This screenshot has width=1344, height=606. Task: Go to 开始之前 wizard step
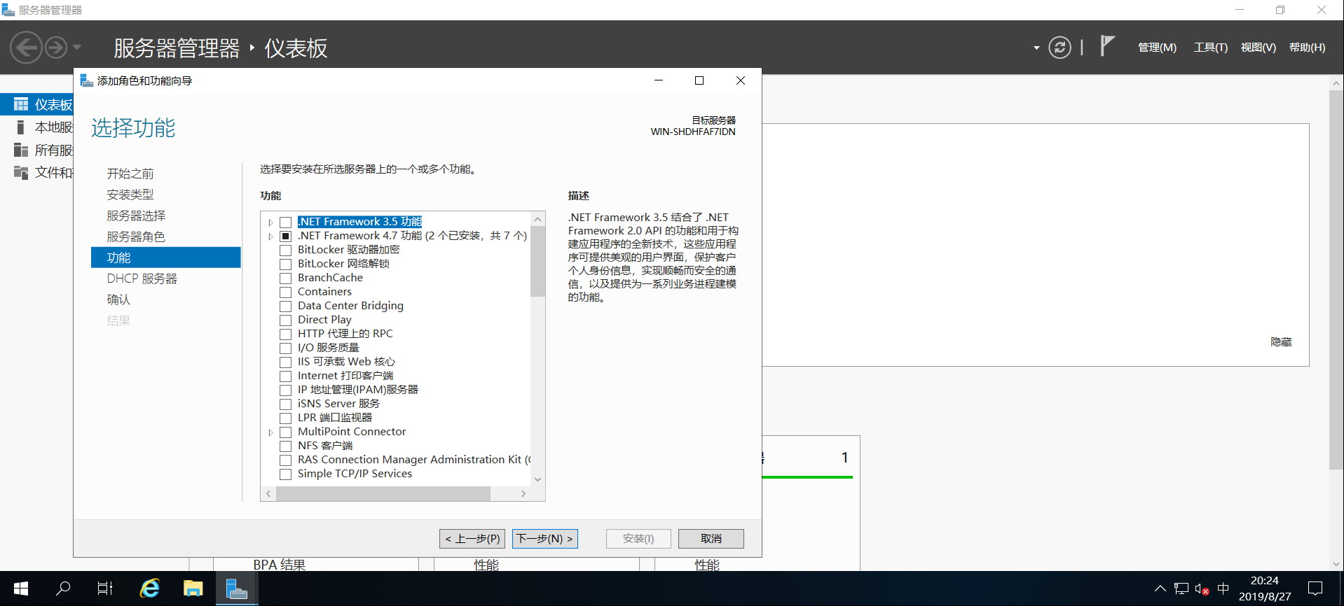(x=130, y=174)
